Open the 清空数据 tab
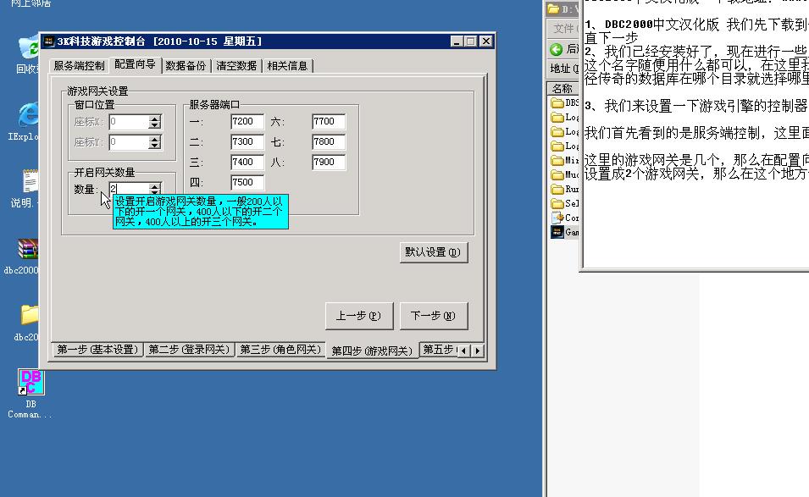 [x=236, y=66]
